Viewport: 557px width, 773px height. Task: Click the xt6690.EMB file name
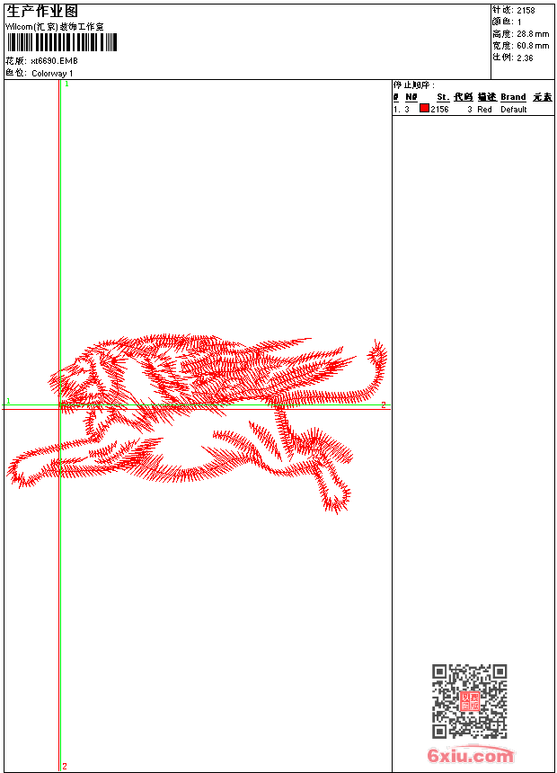[54, 61]
